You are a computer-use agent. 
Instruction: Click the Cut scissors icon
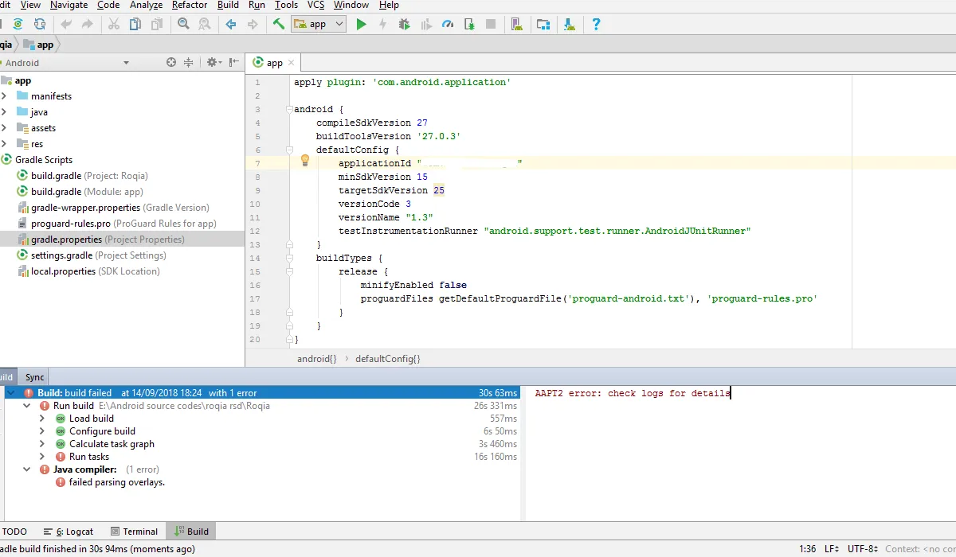[114, 25]
